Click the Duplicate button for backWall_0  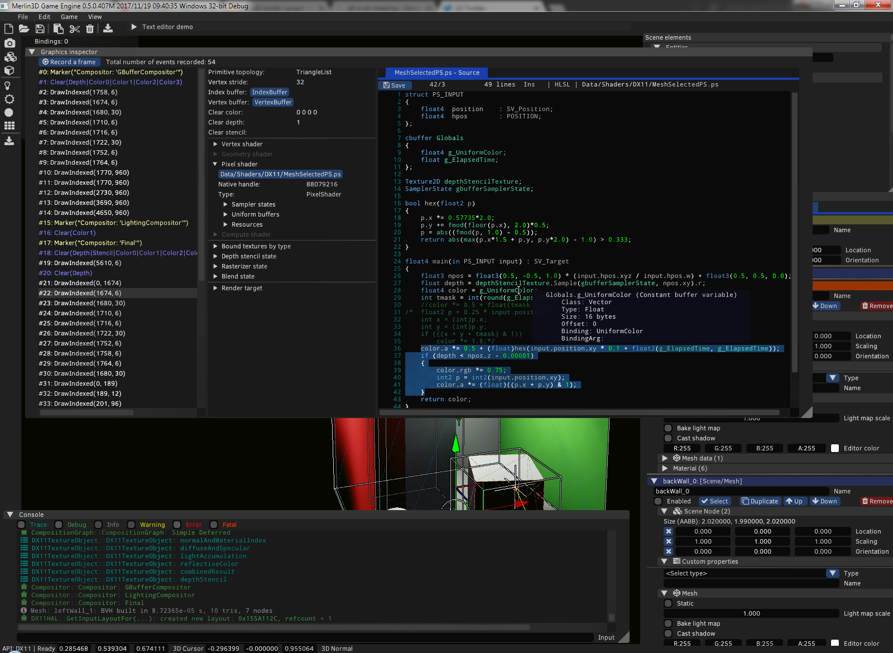coord(760,501)
